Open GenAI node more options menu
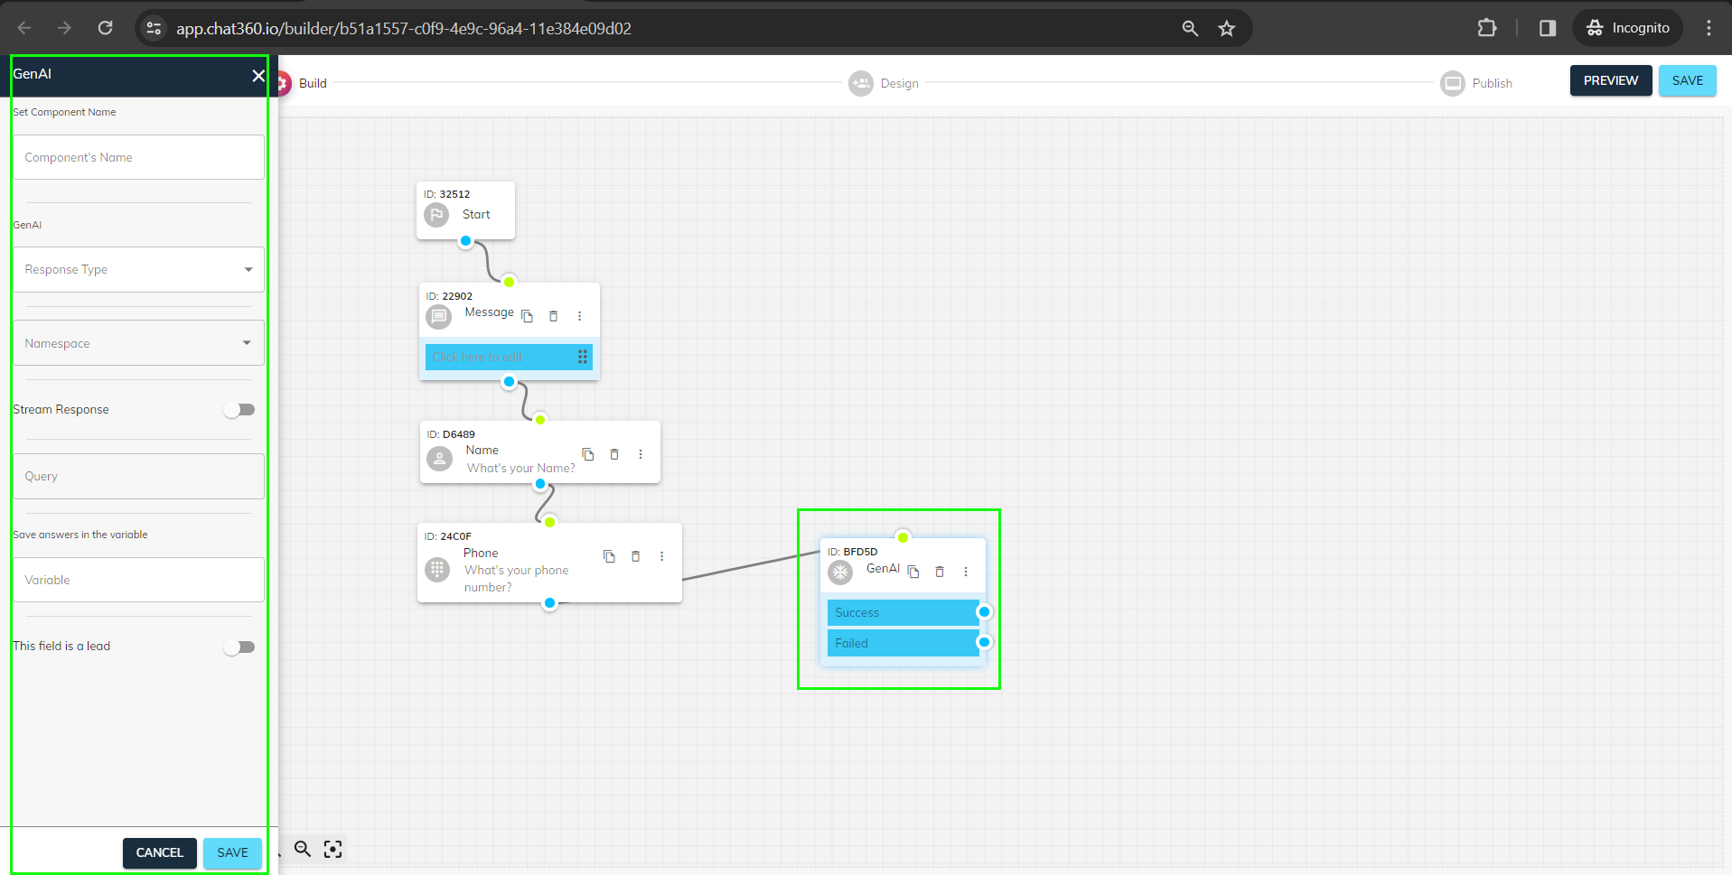Image resolution: width=1732 pixels, height=875 pixels. coord(966,572)
